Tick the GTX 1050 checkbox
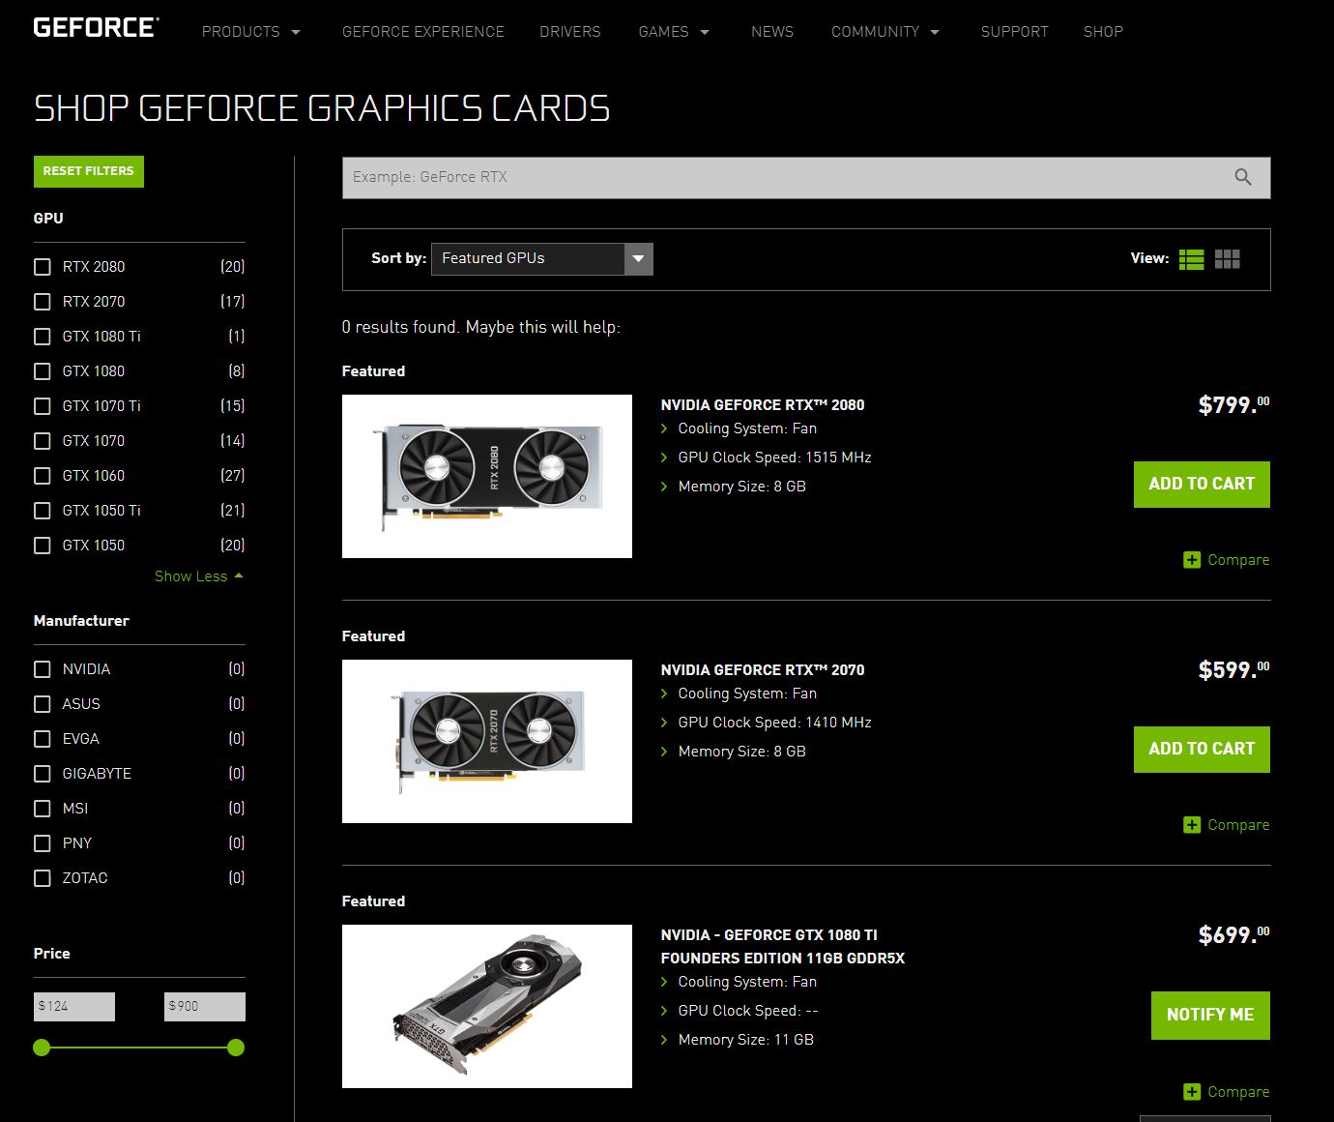This screenshot has height=1122, width=1334. (x=43, y=546)
